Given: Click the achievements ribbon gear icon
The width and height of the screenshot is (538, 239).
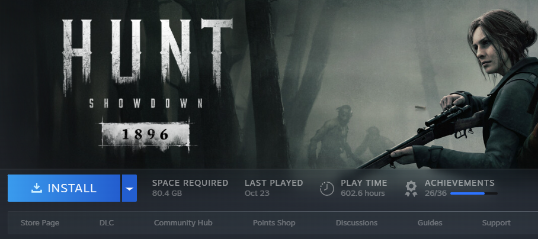Looking at the screenshot, I should tap(411, 189).
